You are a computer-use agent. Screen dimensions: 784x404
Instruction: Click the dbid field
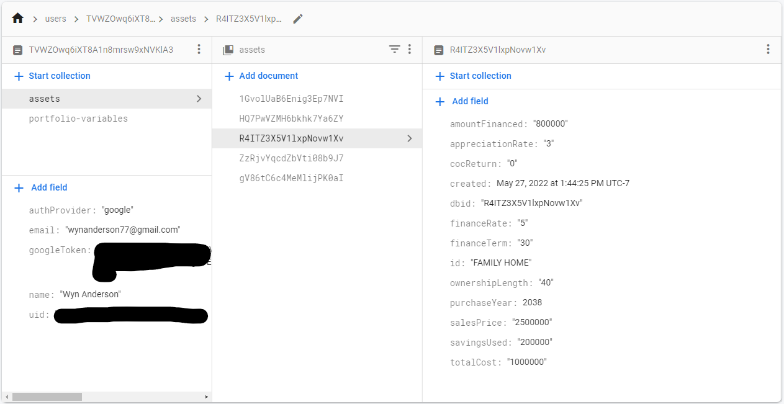516,204
